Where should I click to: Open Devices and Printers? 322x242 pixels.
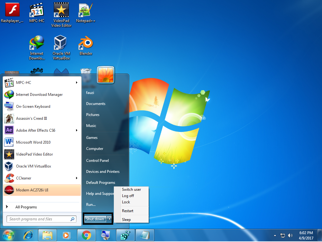pos(103,171)
